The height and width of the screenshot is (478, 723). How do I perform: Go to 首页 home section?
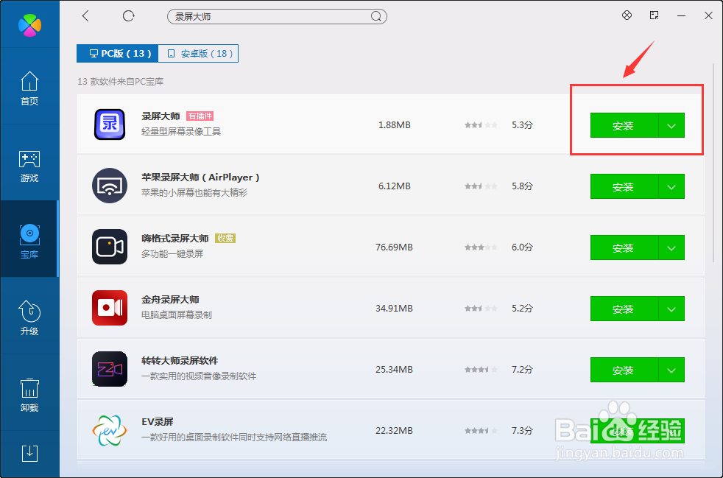[29, 88]
